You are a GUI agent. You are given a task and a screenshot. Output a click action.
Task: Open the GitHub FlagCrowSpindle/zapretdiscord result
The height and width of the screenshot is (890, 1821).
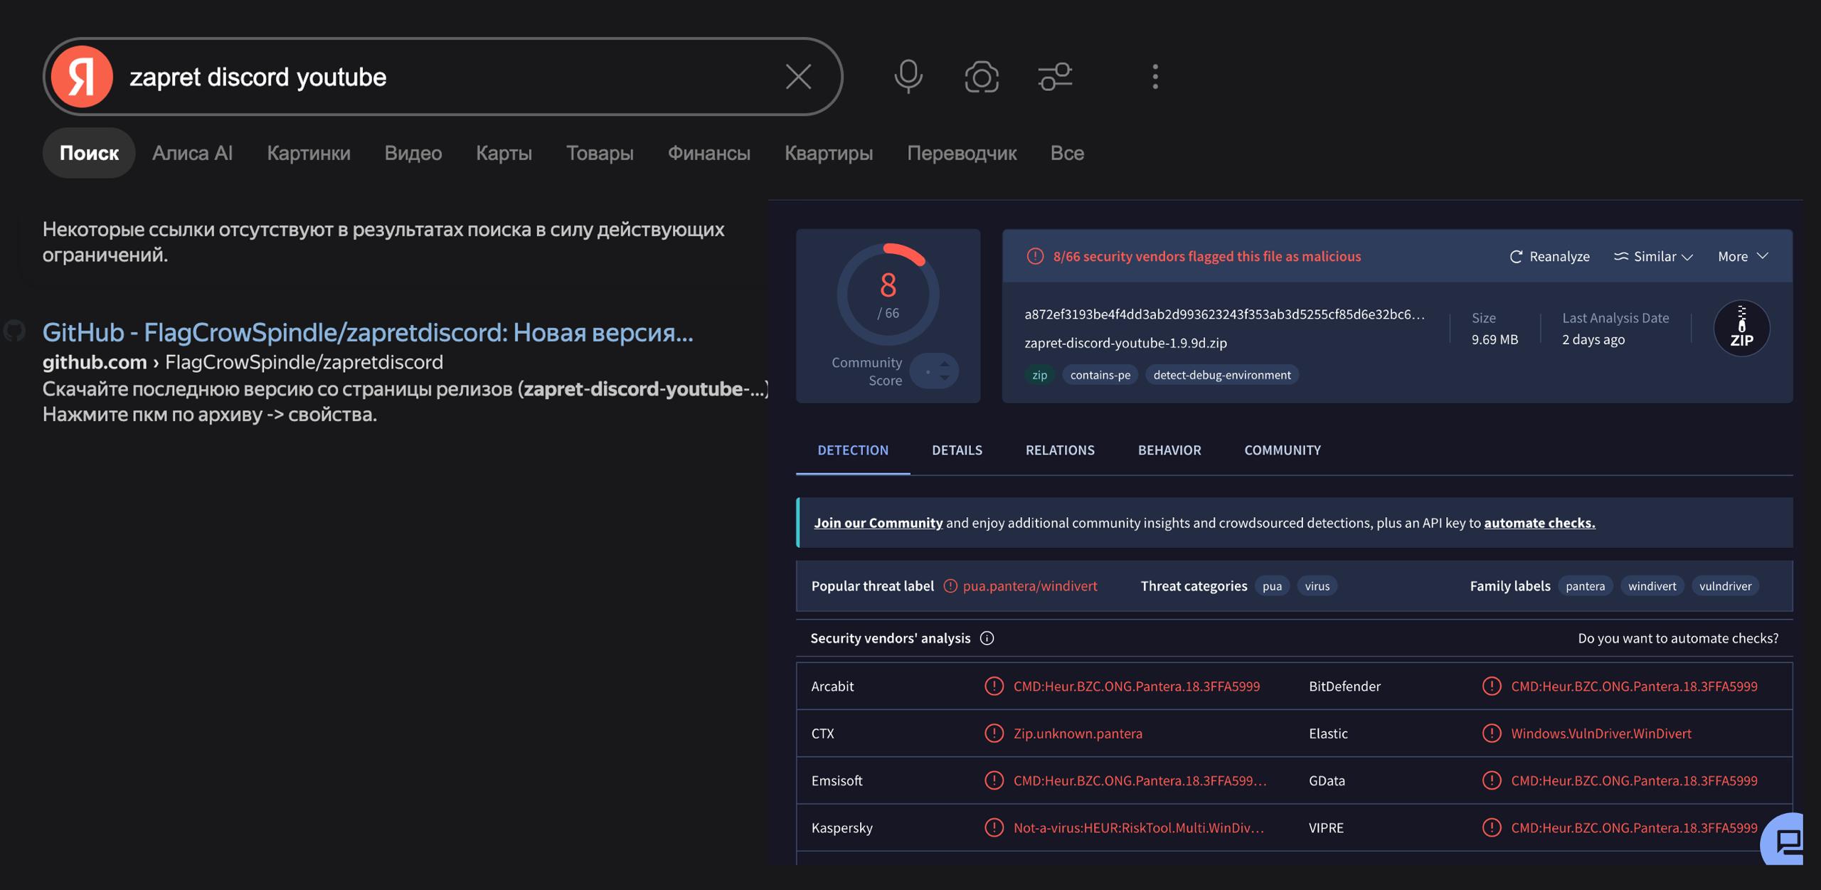(368, 332)
